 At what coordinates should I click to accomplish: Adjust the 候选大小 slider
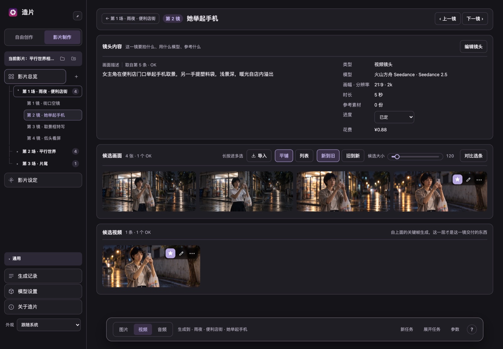pos(415,156)
